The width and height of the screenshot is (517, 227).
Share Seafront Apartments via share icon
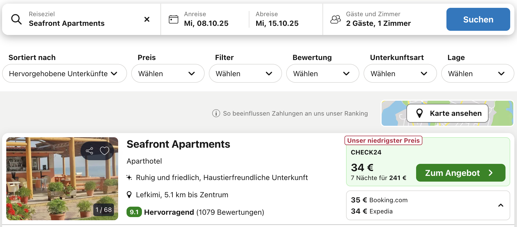point(89,151)
